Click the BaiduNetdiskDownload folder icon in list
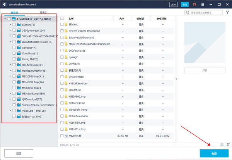The image size is (232, 160). (x=66, y=37)
